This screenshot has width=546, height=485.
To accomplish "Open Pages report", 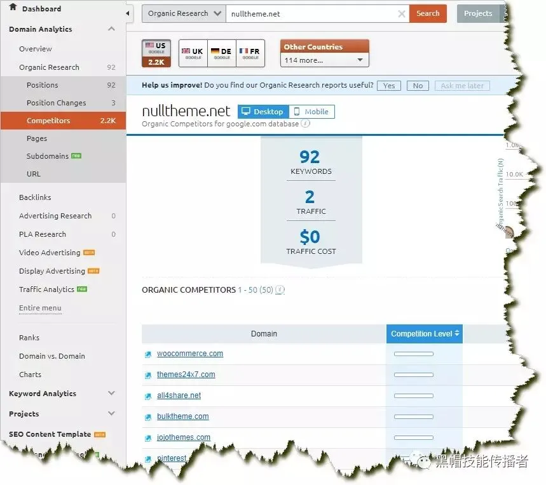I will (37, 138).
